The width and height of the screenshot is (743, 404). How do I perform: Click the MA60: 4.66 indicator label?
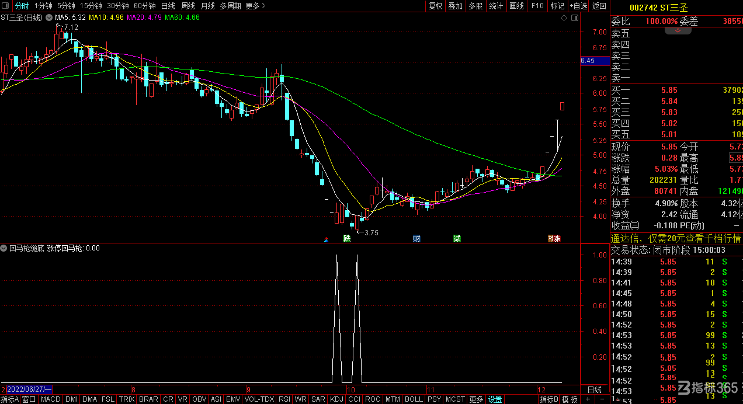tap(182, 18)
